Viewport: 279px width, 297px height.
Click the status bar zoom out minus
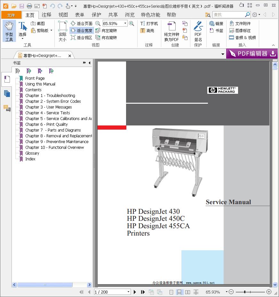coord(231,292)
